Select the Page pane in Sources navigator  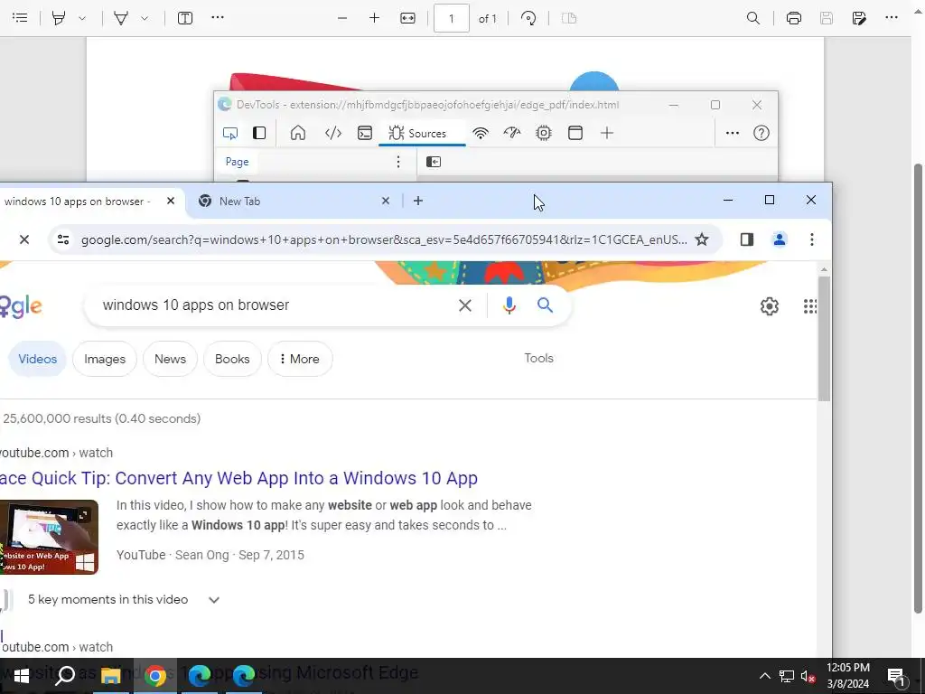[238, 162]
